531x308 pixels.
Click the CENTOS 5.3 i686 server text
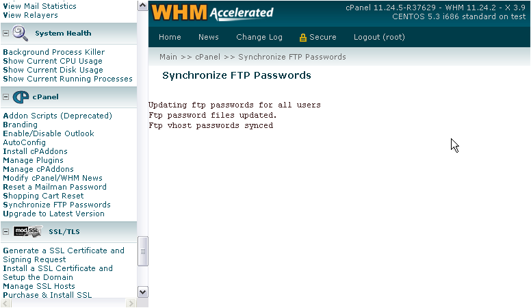tap(459, 16)
